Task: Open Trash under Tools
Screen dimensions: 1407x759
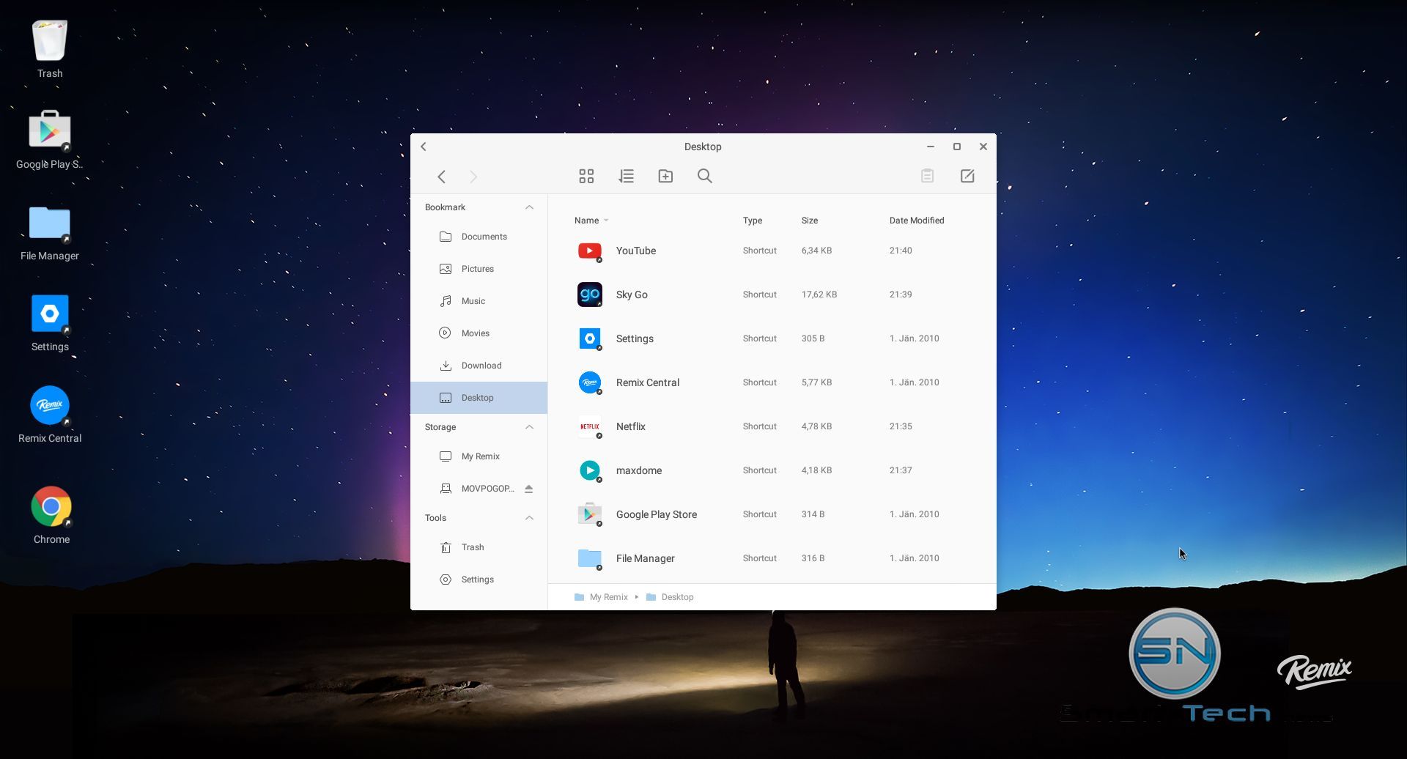Action: (x=479, y=547)
